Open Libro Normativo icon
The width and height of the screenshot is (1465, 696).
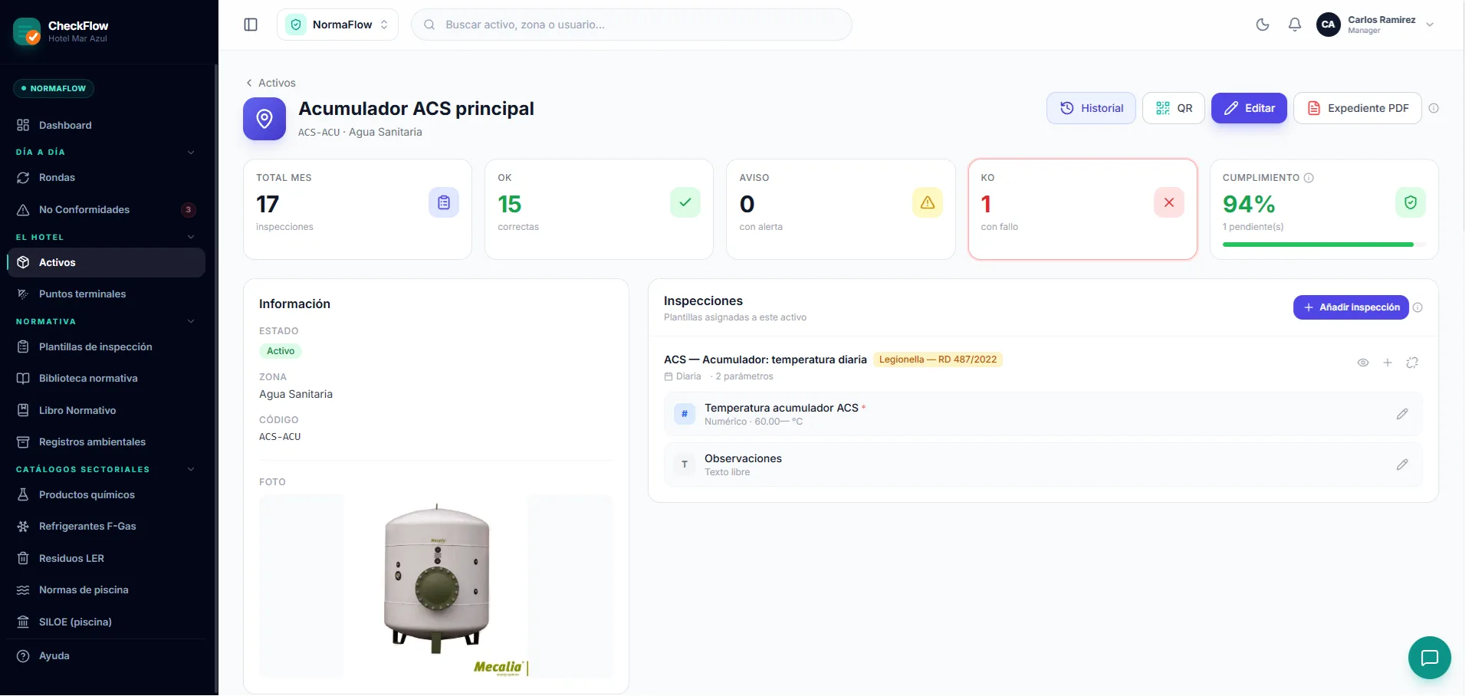click(x=23, y=410)
